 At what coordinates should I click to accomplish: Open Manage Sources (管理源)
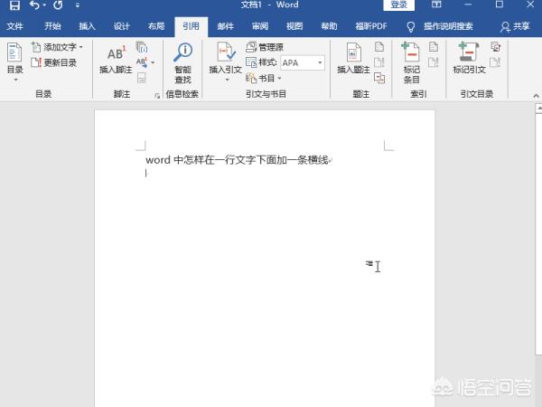(266, 46)
